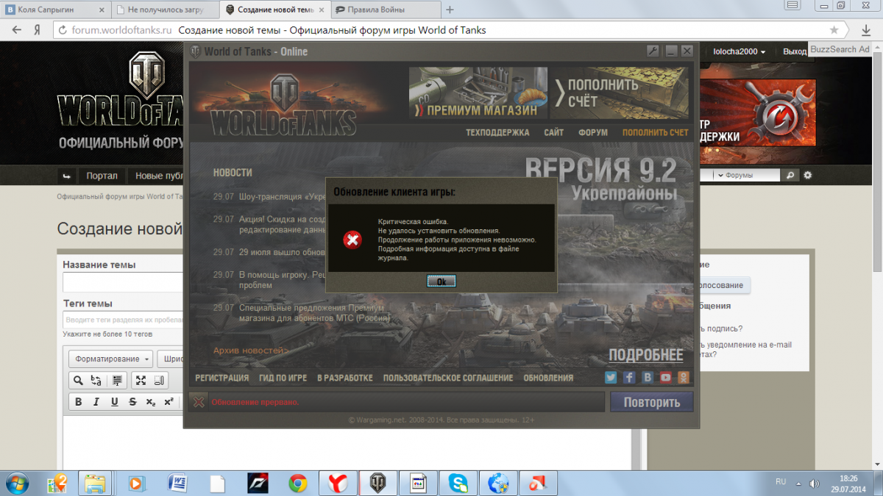Toggle Italic formatting in the editor
This screenshot has width=883, height=496.
click(x=96, y=402)
